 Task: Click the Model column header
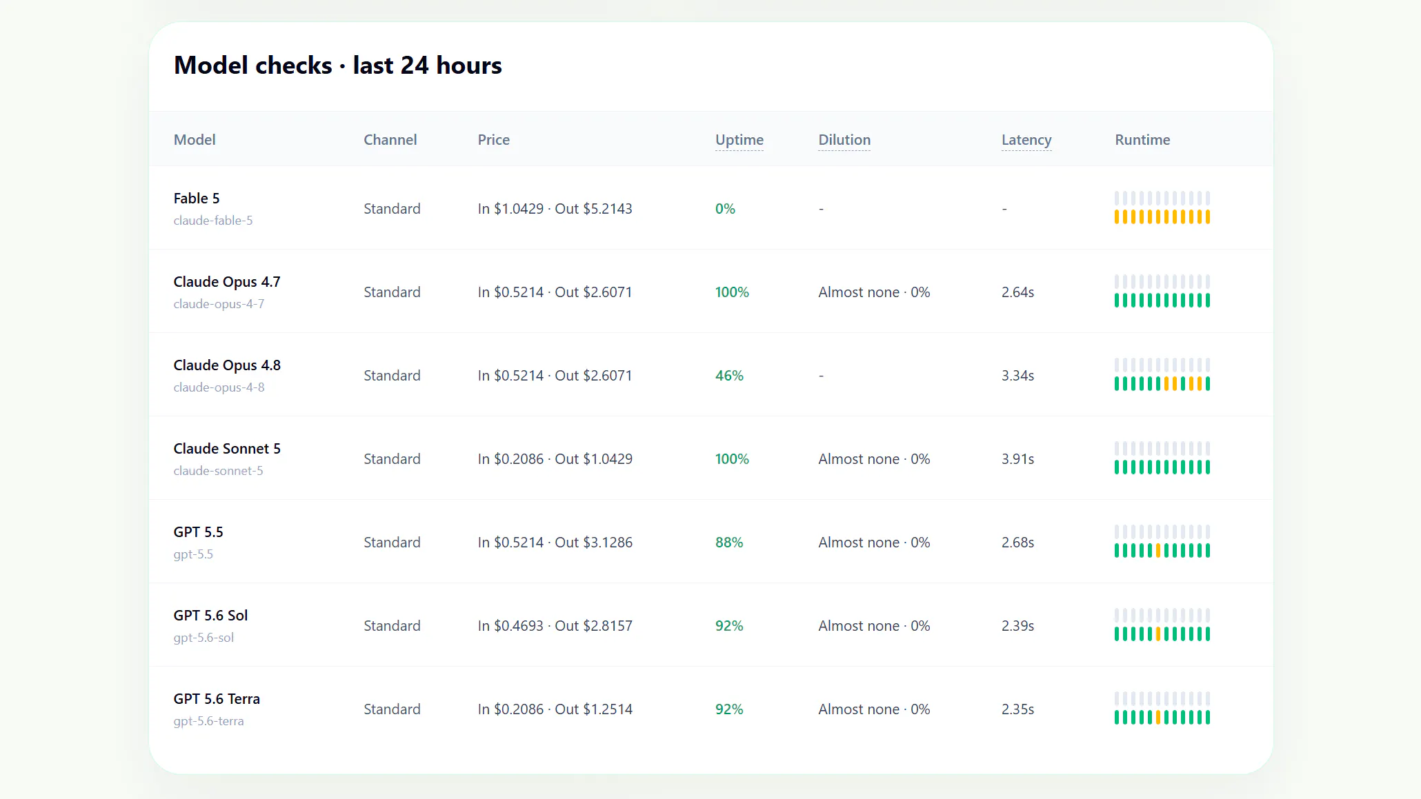click(x=195, y=140)
